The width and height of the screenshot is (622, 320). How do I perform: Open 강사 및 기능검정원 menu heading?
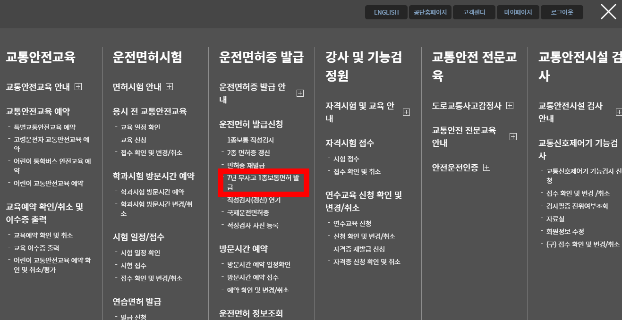364,66
